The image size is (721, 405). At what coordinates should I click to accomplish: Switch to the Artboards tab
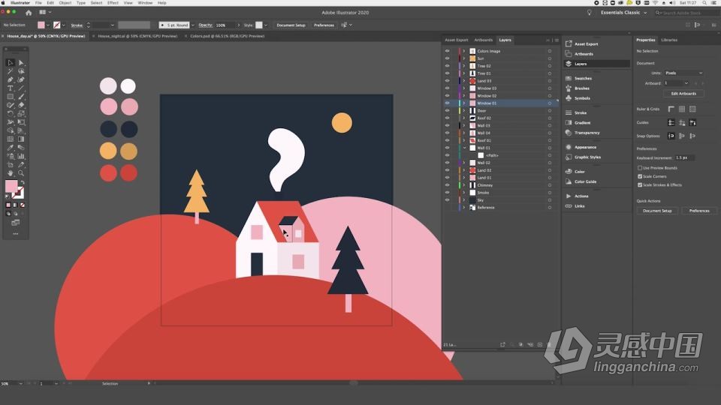pyautogui.click(x=483, y=40)
